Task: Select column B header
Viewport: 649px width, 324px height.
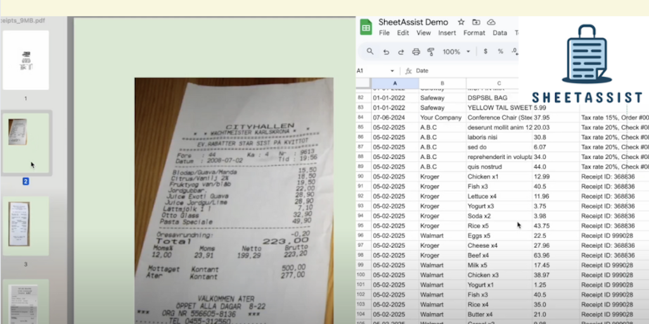Action: coord(442,83)
